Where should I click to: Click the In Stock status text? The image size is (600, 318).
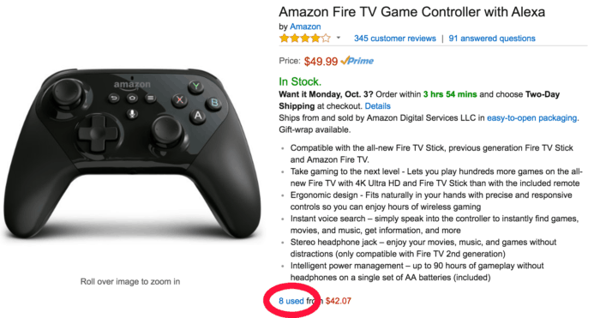[300, 81]
